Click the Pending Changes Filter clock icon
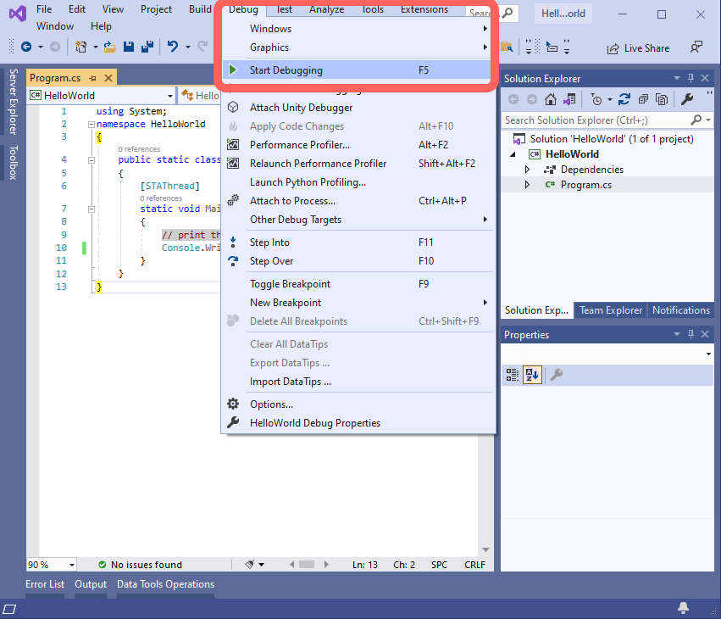Image resolution: width=721 pixels, height=619 pixels. click(x=596, y=99)
